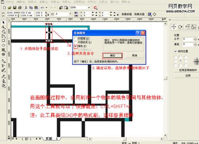Click the Paste clipboard icon
This screenshot has height=144, width=199.
(x=36, y=8)
